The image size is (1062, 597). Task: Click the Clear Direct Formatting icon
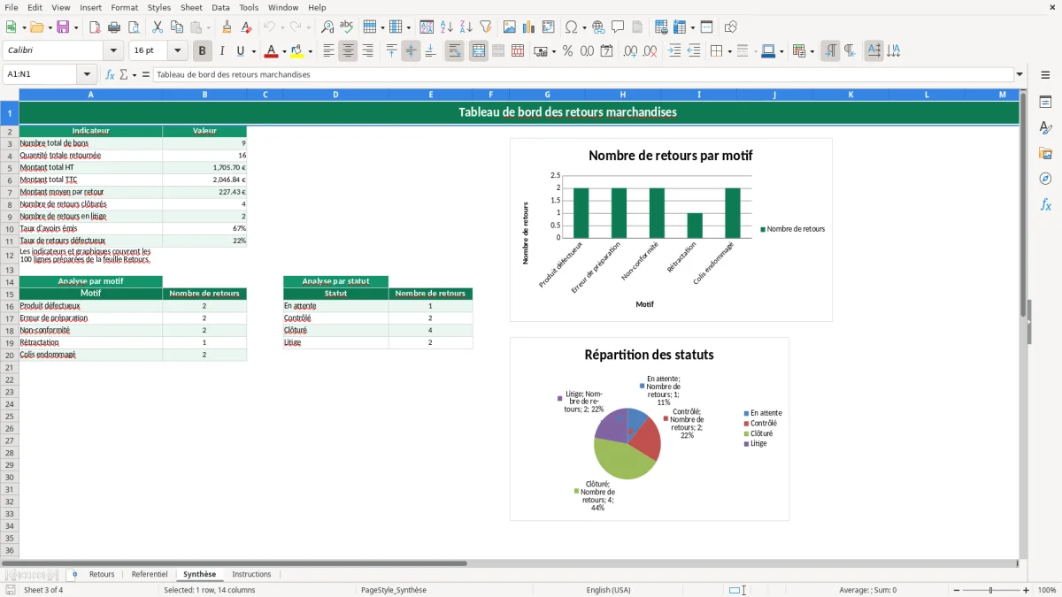click(247, 27)
